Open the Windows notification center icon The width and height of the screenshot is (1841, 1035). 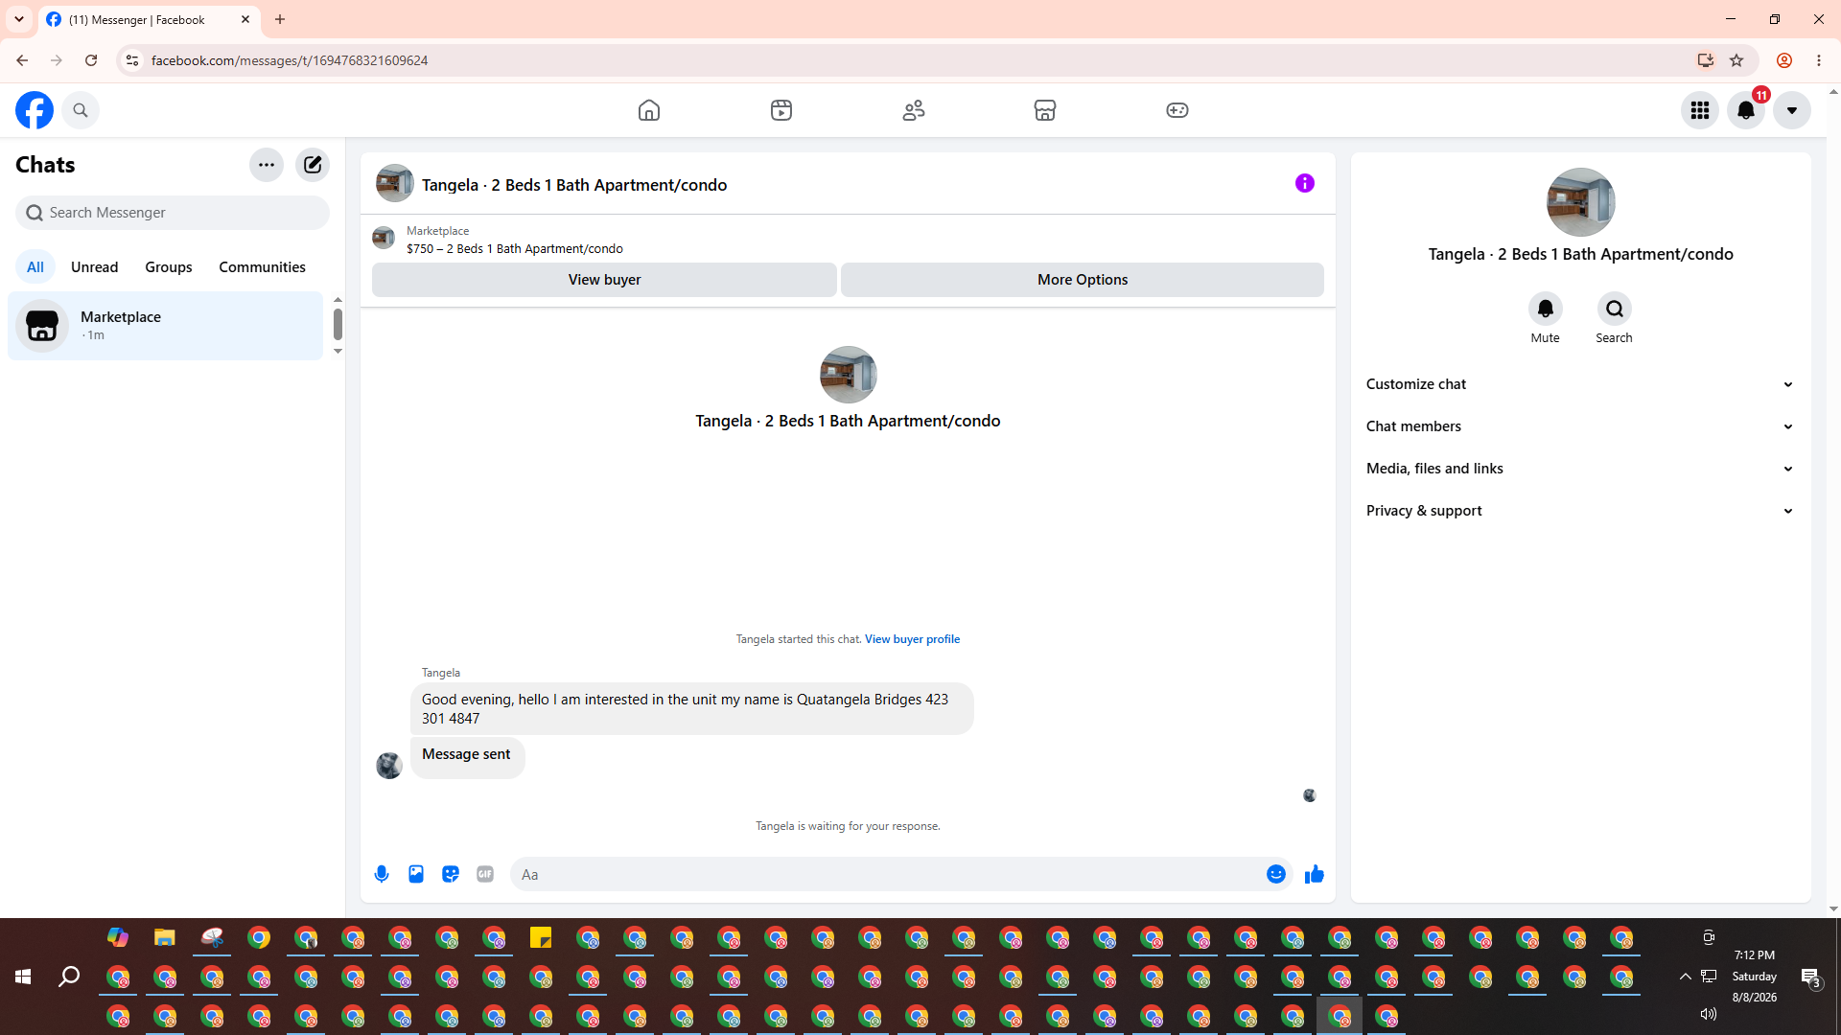coord(1810,977)
